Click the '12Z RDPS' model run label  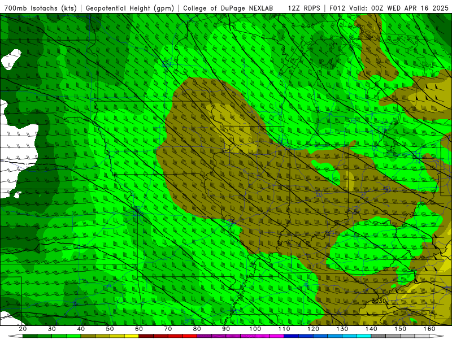(304, 8)
